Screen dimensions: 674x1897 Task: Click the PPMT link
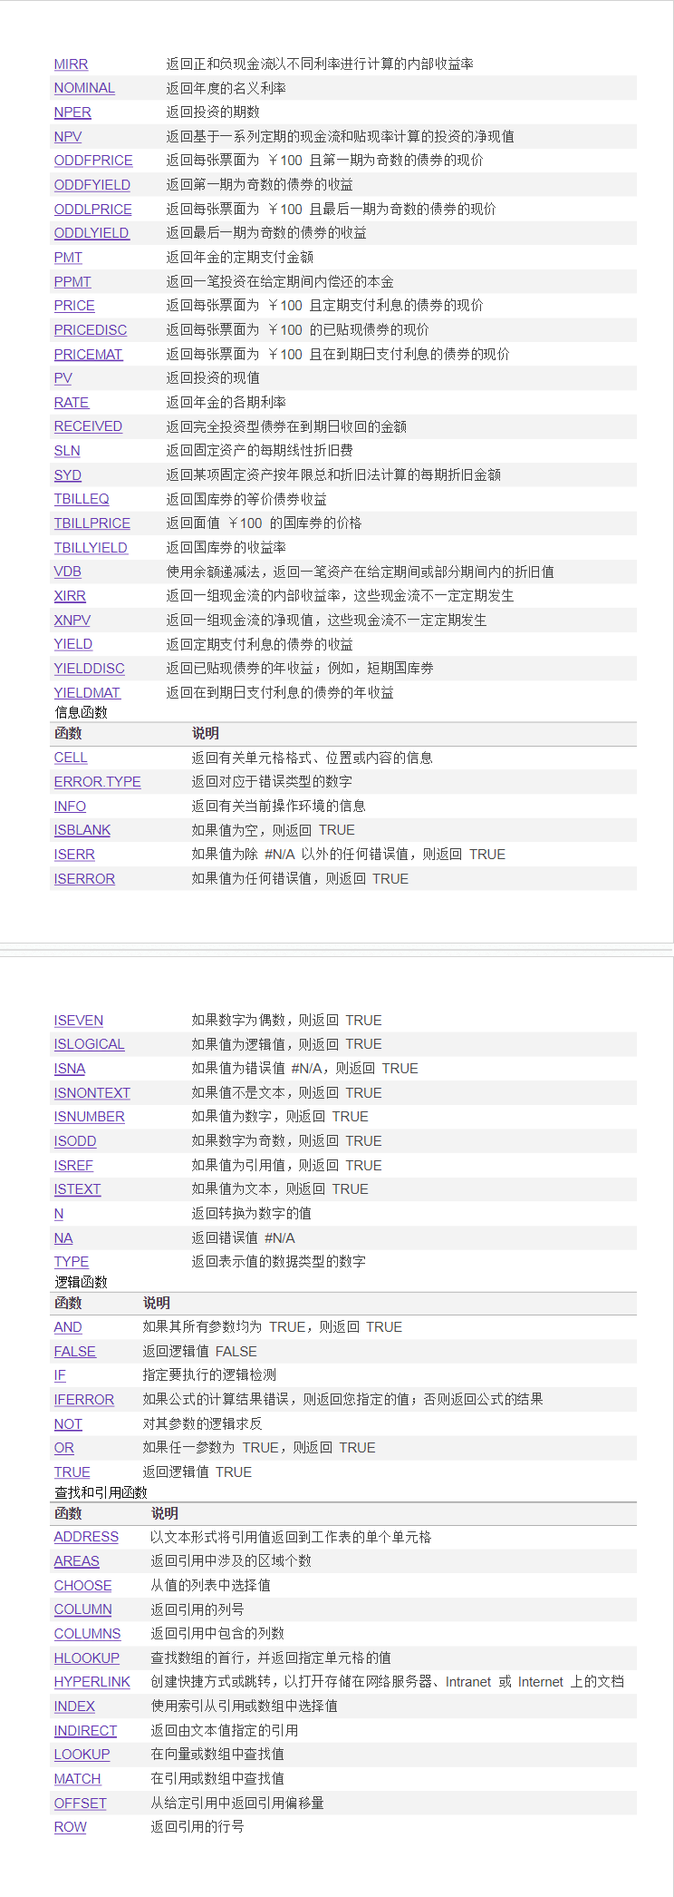pyautogui.click(x=72, y=282)
